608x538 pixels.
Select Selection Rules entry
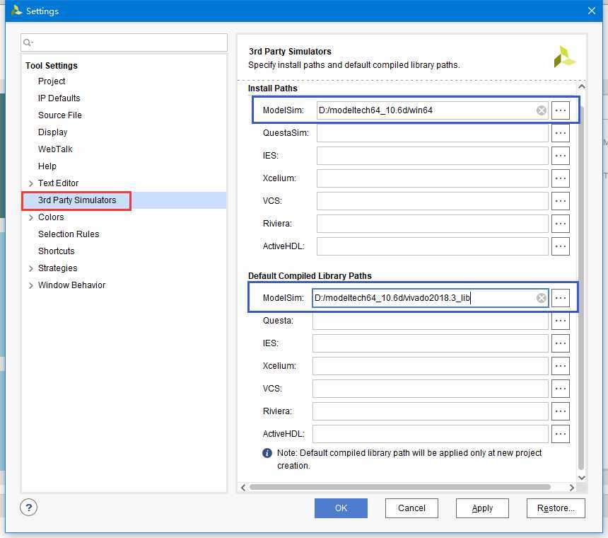pyautogui.click(x=69, y=234)
